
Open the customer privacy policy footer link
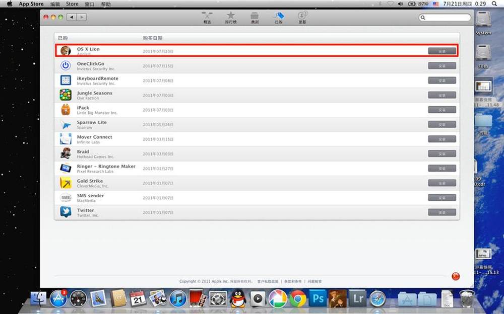pos(268,281)
